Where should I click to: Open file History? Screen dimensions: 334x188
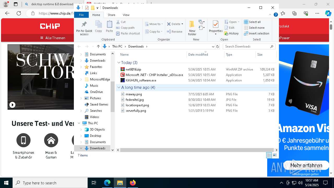tap(231, 33)
